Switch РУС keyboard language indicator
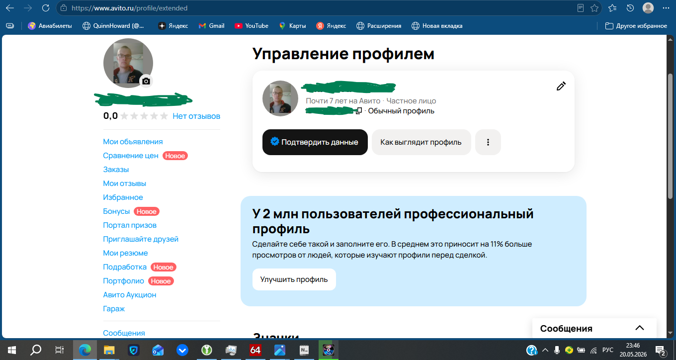The width and height of the screenshot is (676, 360). click(607, 350)
